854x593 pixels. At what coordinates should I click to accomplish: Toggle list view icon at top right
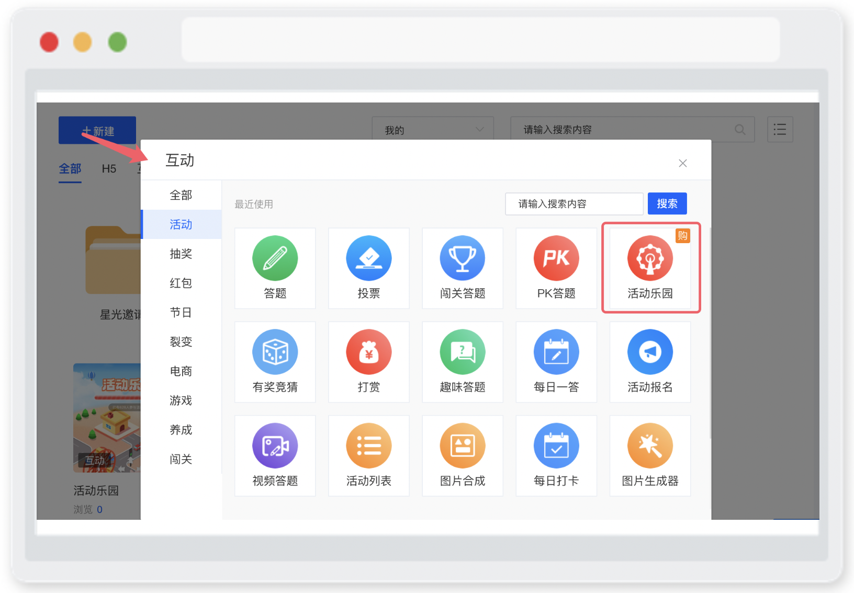pyautogui.click(x=780, y=129)
